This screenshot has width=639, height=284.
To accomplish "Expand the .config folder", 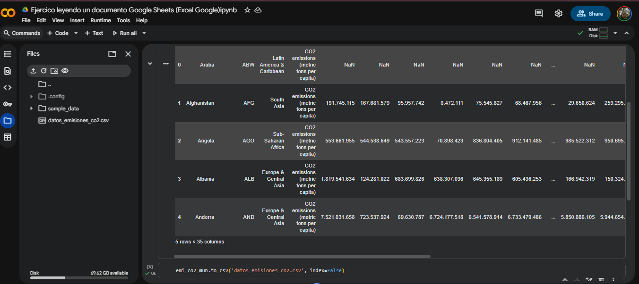I will click(x=32, y=96).
